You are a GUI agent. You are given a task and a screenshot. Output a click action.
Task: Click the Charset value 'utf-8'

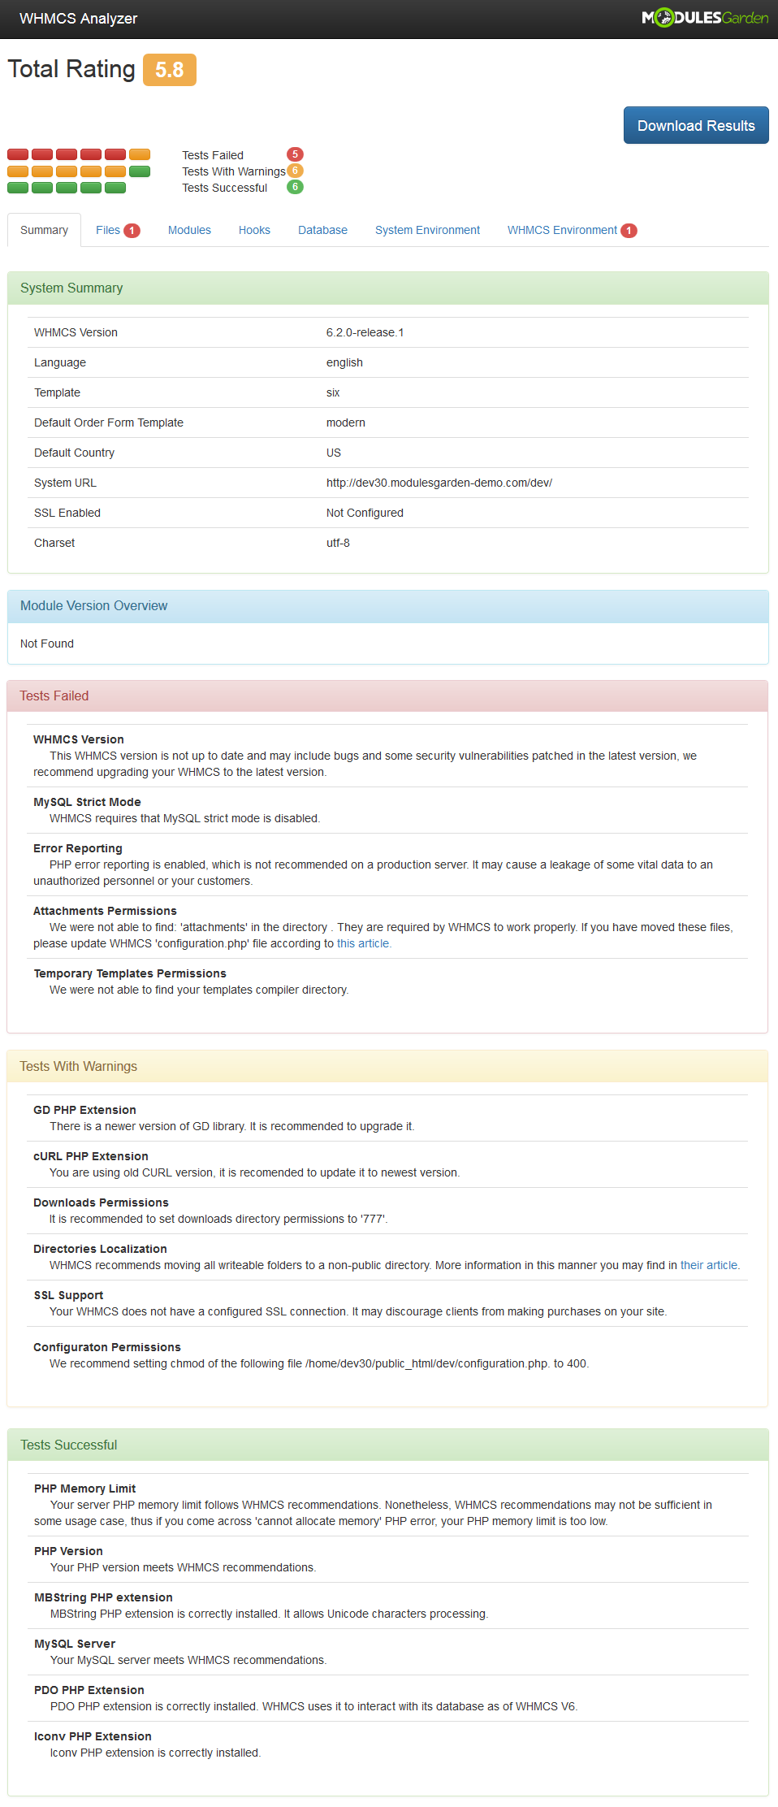pyautogui.click(x=338, y=543)
